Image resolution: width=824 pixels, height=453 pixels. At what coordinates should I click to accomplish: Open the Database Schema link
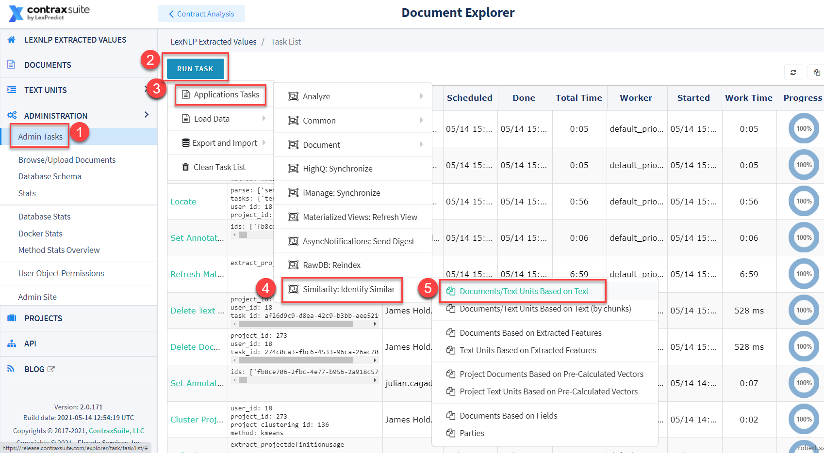coord(50,176)
